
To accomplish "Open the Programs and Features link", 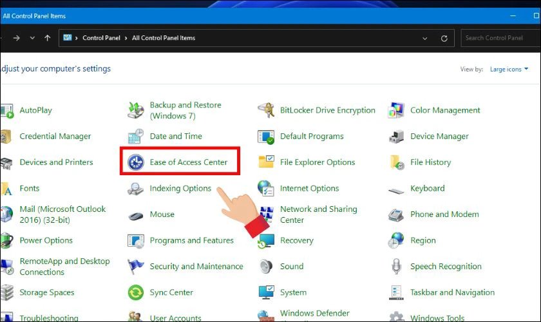I will pyautogui.click(x=191, y=240).
